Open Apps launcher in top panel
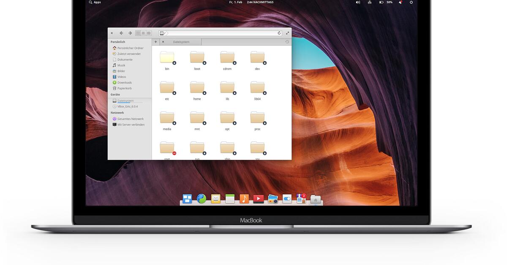This screenshot has height=265, width=507. (95, 2)
